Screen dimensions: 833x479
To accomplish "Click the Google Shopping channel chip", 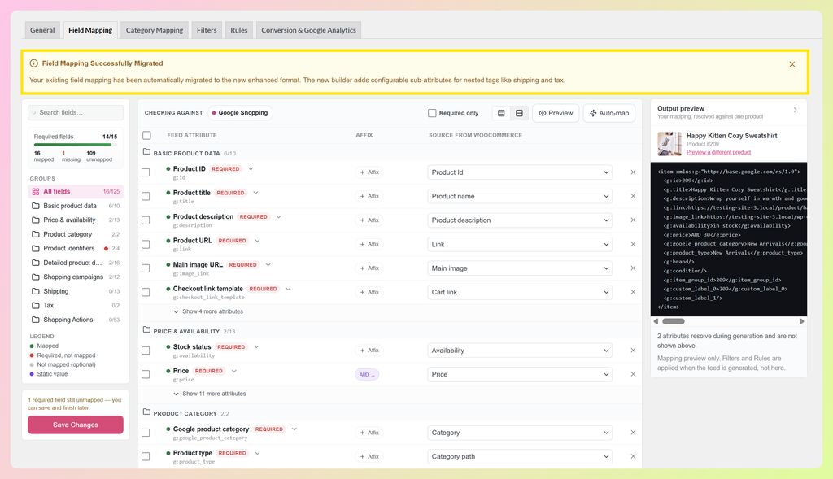I will (x=240, y=113).
